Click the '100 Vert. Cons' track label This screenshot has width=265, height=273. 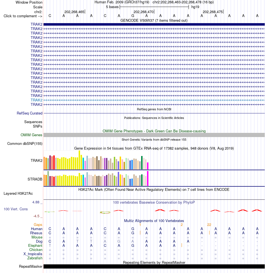pyautogui.click(x=16, y=209)
